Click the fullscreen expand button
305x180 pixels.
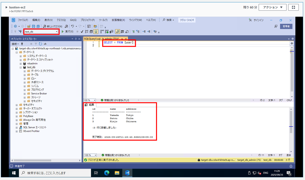[x=293, y=7]
